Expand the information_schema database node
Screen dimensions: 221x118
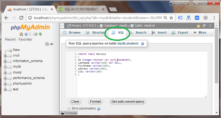(x=5, y=62)
